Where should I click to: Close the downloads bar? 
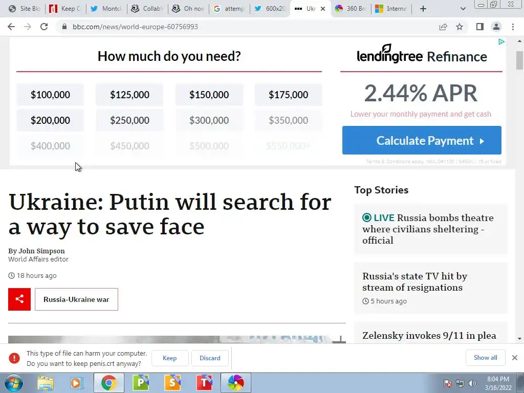tap(515, 358)
